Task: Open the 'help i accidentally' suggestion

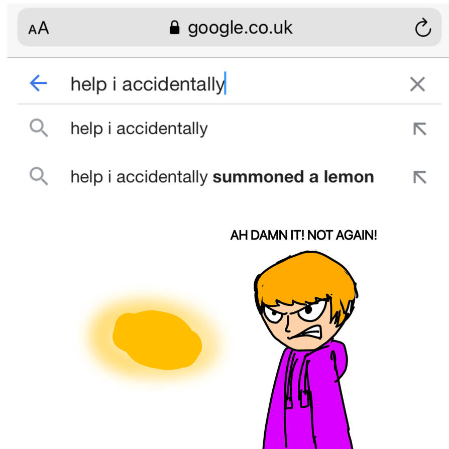Action: point(139,128)
